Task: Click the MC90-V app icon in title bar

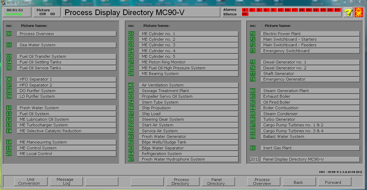Action: pos(3,3)
